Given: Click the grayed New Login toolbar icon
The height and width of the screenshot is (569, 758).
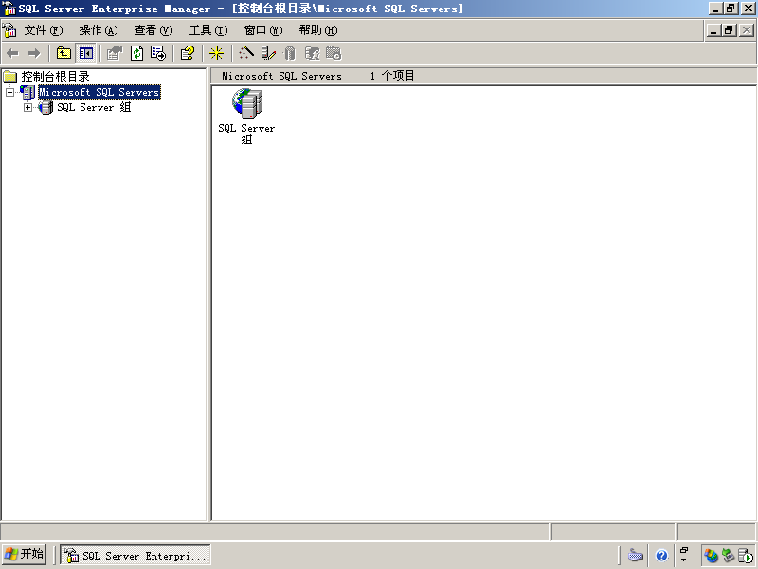Looking at the screenshot, I should coord(312,53).
